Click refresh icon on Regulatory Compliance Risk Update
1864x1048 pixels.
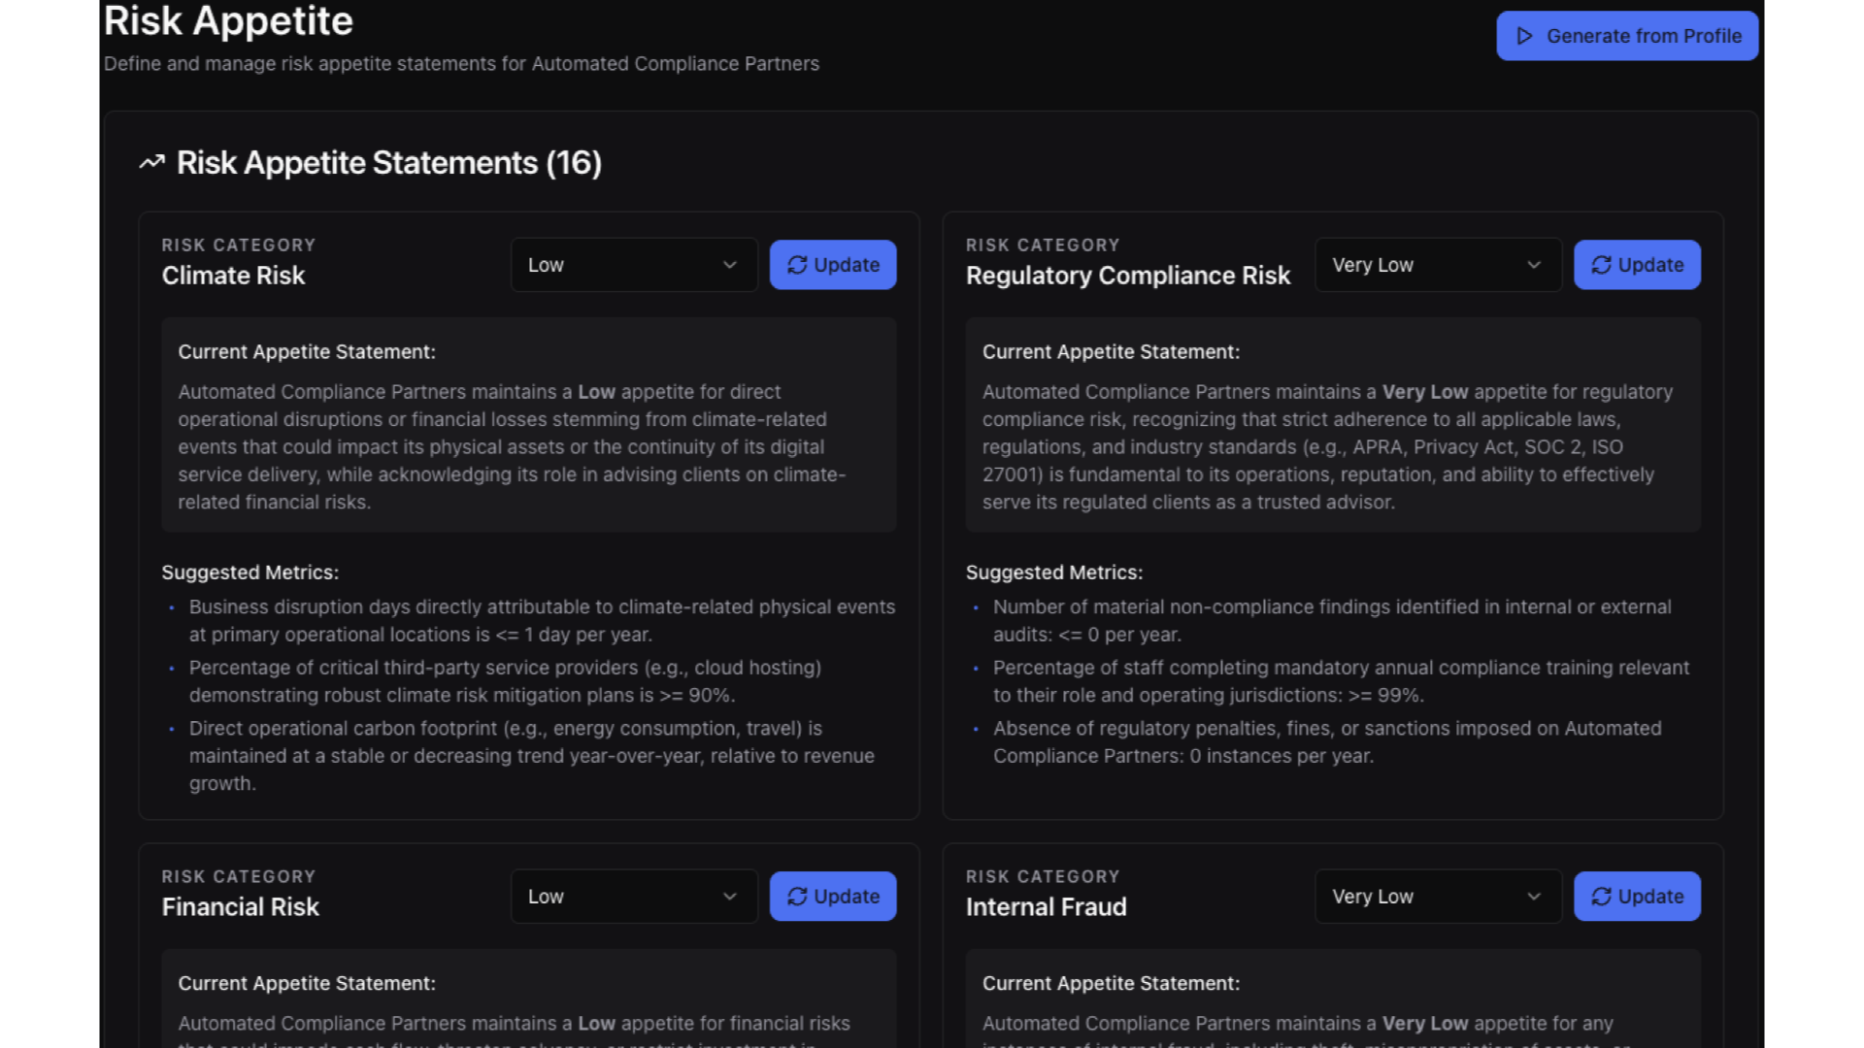coord(1601,265)
